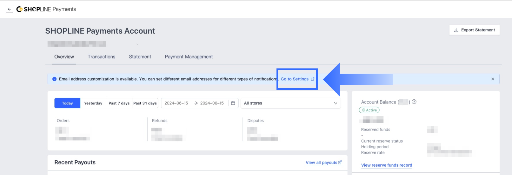Select the Today date filter
The height and width of the screenshot is (175, 512).
tap(67, 103)
